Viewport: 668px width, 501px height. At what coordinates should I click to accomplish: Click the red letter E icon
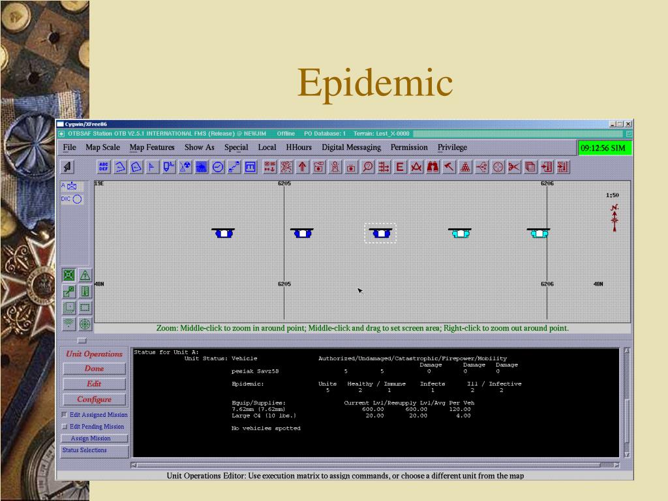(400, 166)
